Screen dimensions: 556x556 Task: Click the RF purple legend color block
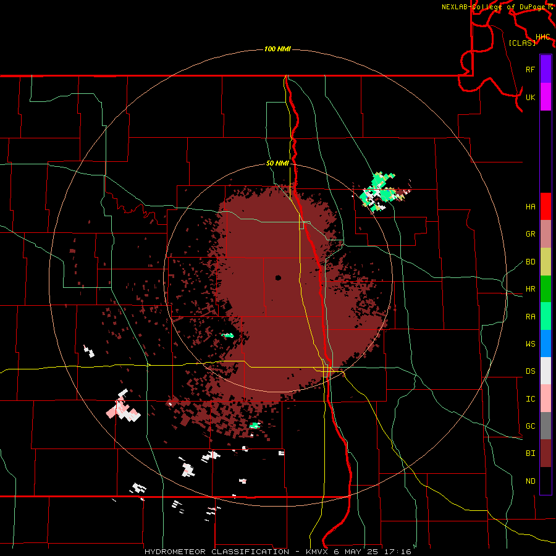(545, 69)
